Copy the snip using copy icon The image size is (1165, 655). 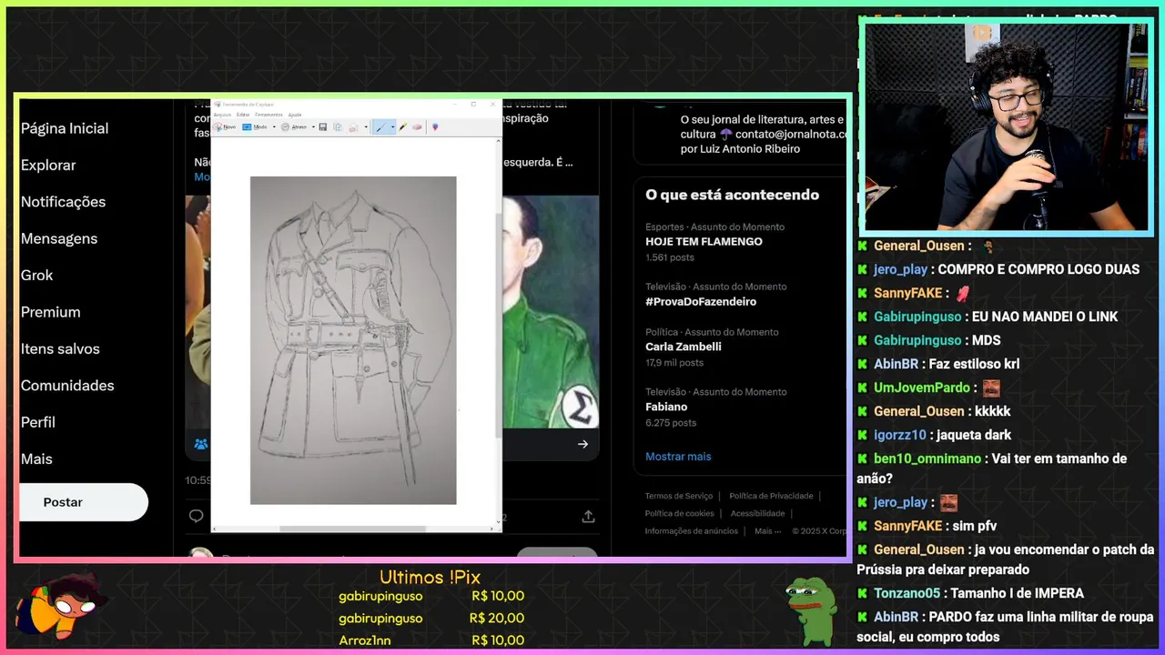338,127
